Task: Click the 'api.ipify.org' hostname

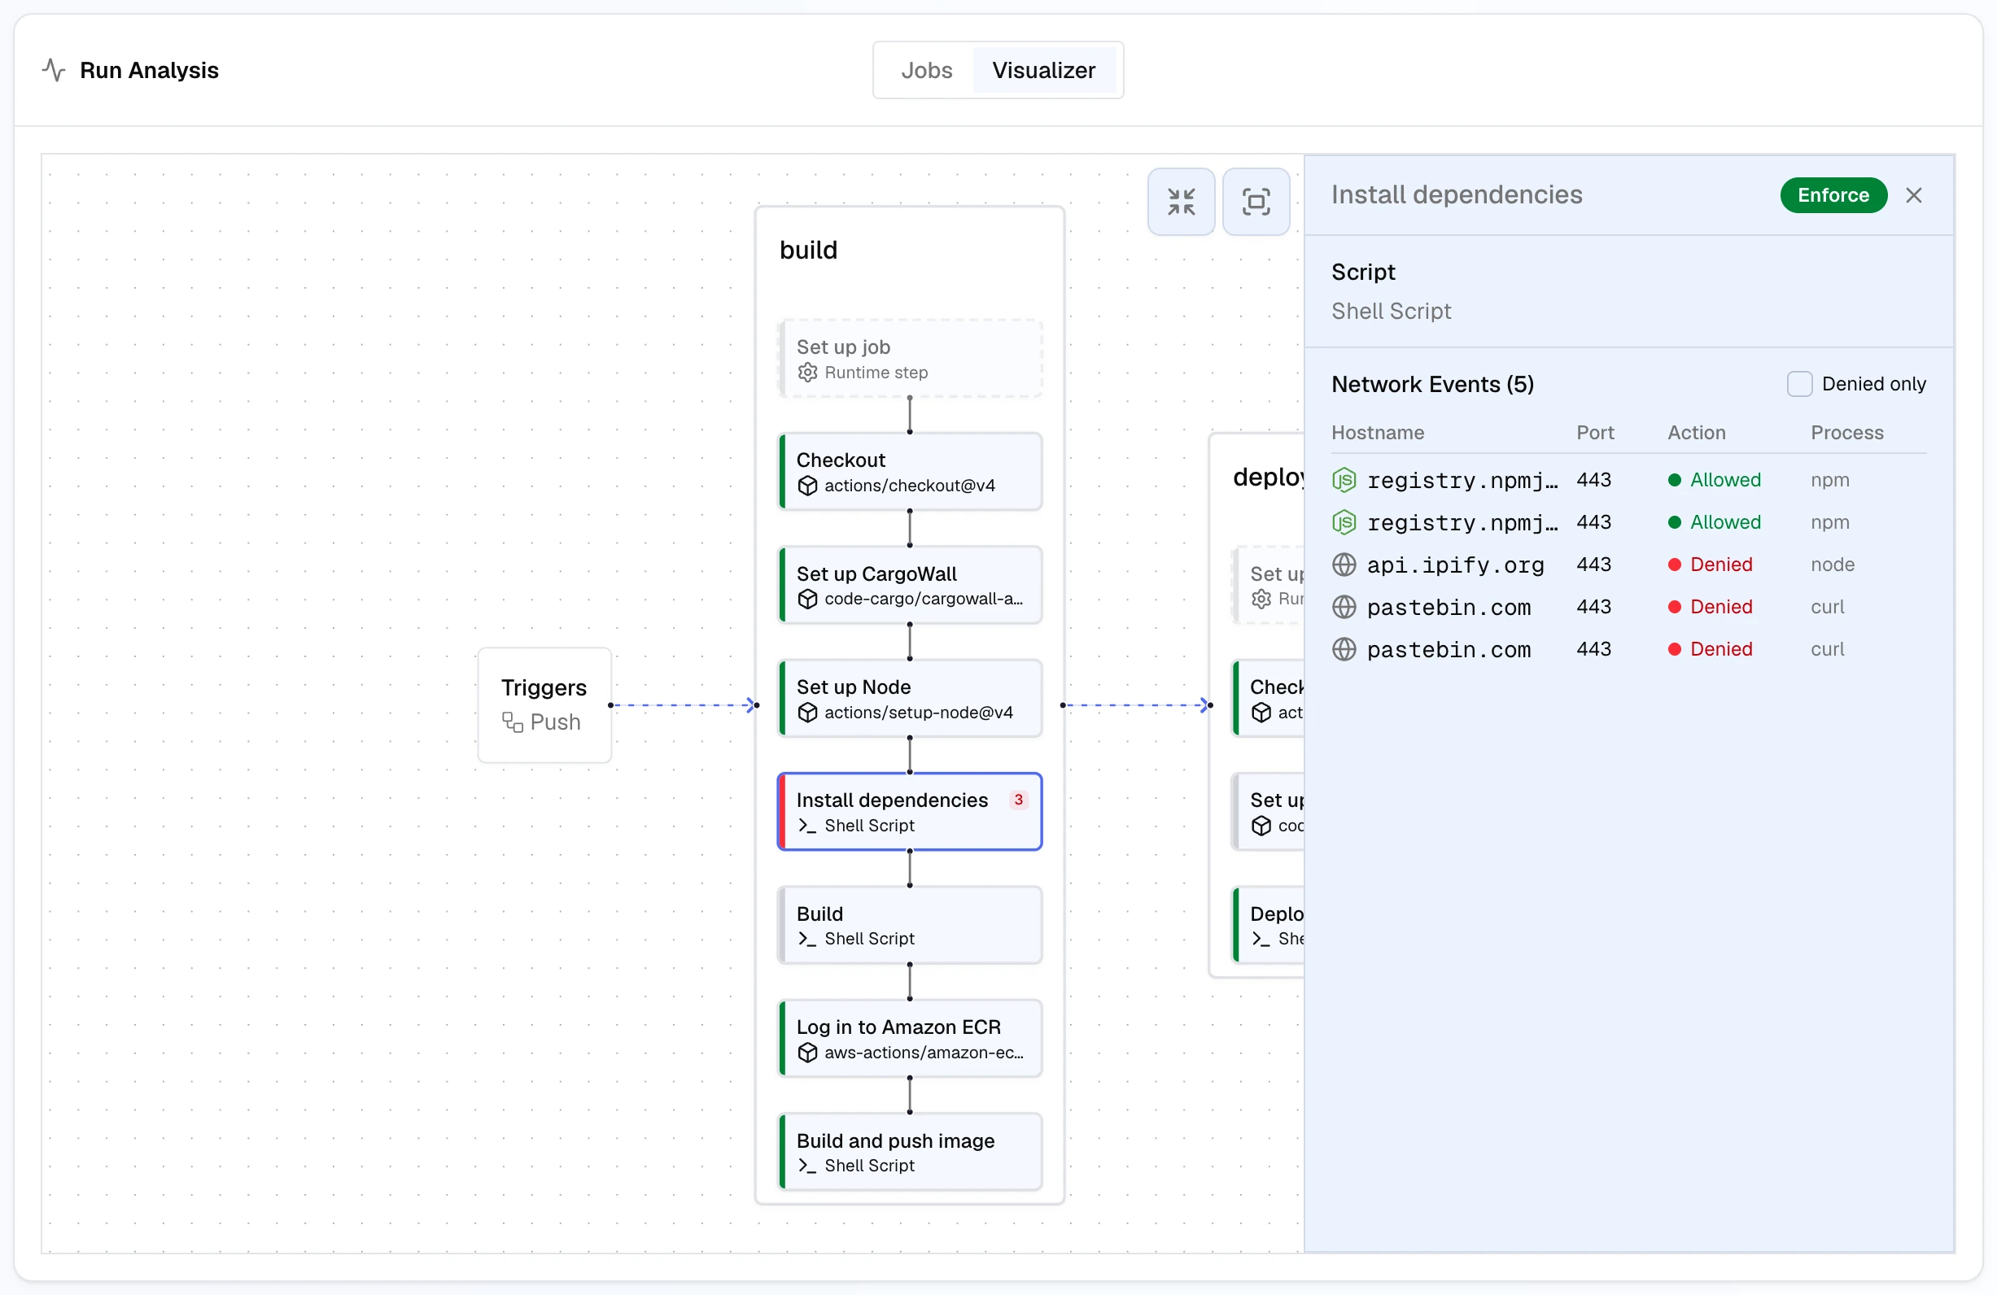Action: [1455, 565]
